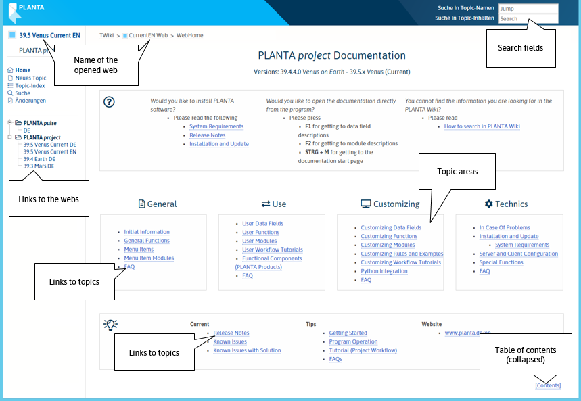Open User Workflow Tutorials link
This screenshot has width=581, height=401.
273,250
